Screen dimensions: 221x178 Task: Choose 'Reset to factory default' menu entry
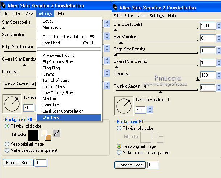pyautogui.click(x=69, y=37)
